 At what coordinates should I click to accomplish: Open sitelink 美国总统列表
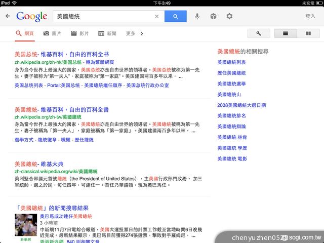coord(29,86)
